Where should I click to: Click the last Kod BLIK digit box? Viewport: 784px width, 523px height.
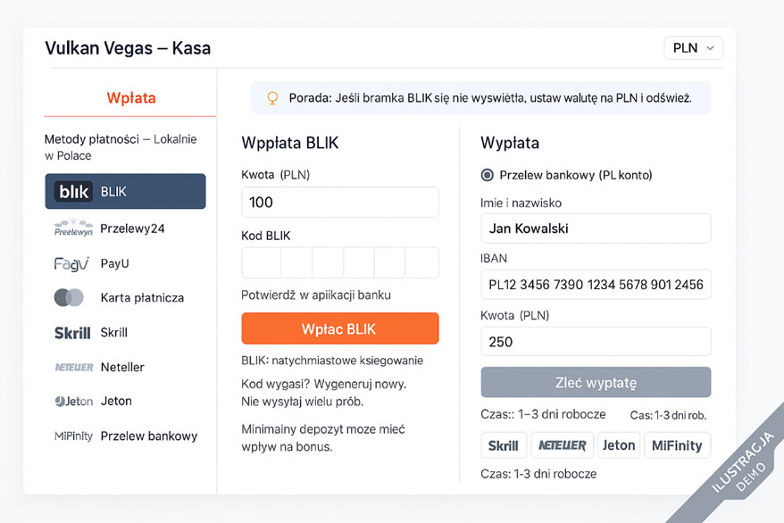(421, 262)
